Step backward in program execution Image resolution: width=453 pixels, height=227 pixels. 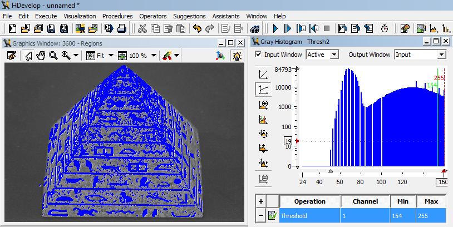[x=314, y=28]
